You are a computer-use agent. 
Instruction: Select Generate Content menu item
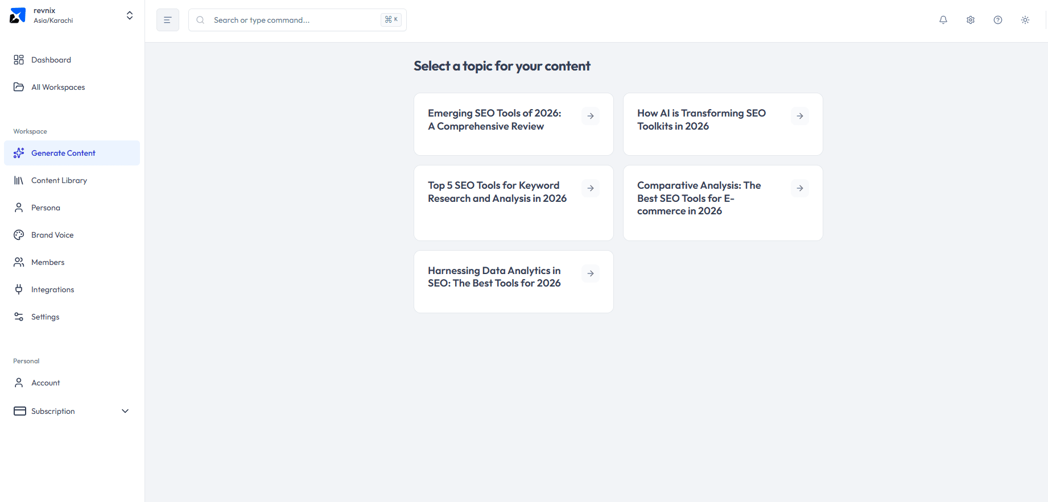click(72, 153)
